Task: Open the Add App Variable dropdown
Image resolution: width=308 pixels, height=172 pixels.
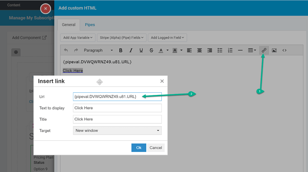Action: click(x=78, y=37)
